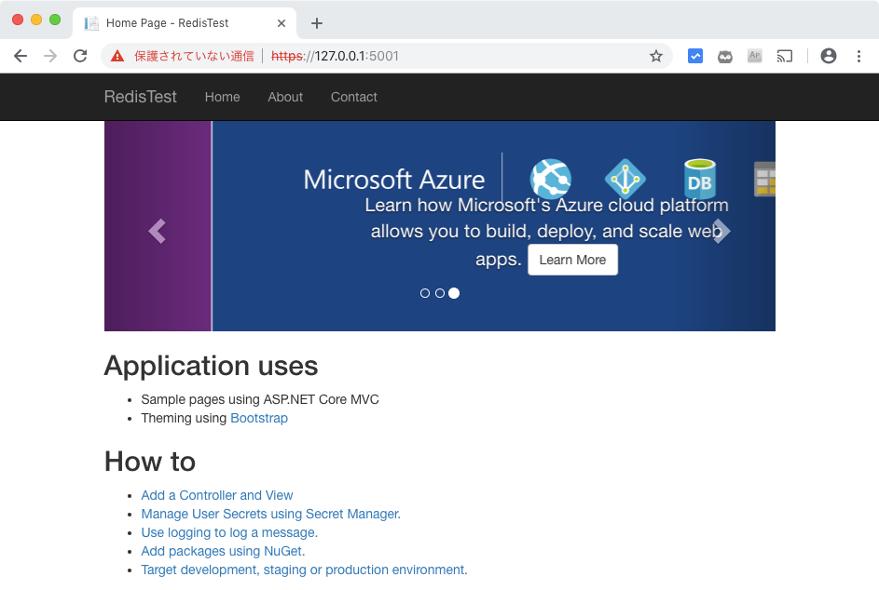Select the second carousel indicator dot
879x590 pixels.
[440, 293]
